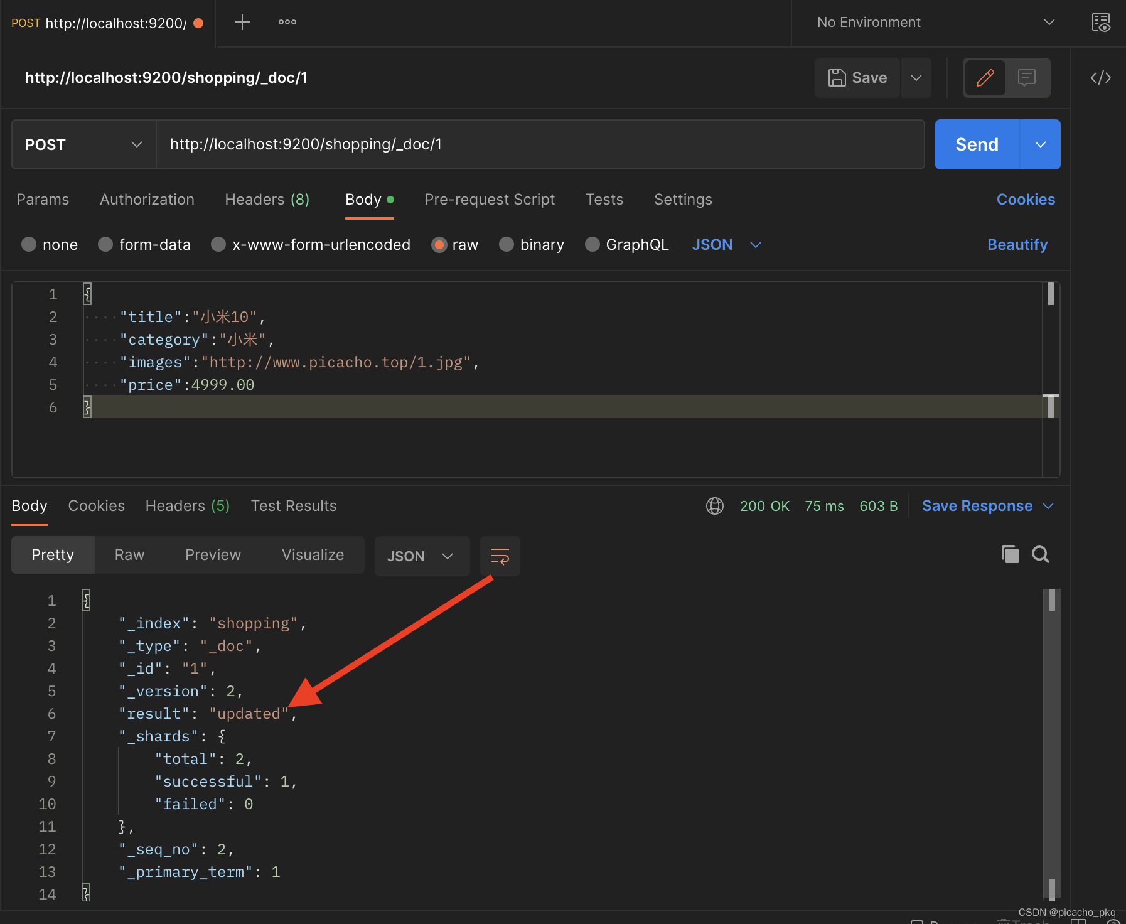
Task: Copy the response body to clipboard
Action: [1010, 554]
